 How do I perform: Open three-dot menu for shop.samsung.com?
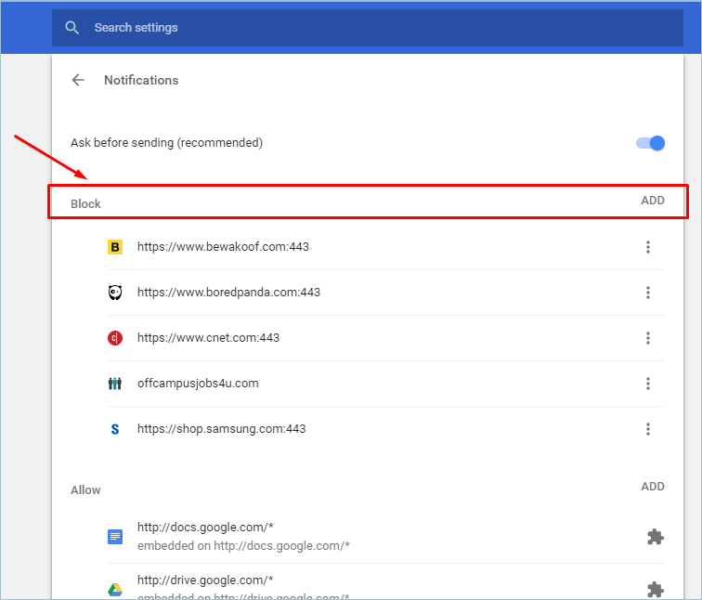point(648,429)
